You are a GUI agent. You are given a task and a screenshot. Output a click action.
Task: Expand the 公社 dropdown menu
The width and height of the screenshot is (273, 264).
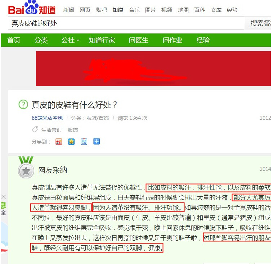point(71,40)
